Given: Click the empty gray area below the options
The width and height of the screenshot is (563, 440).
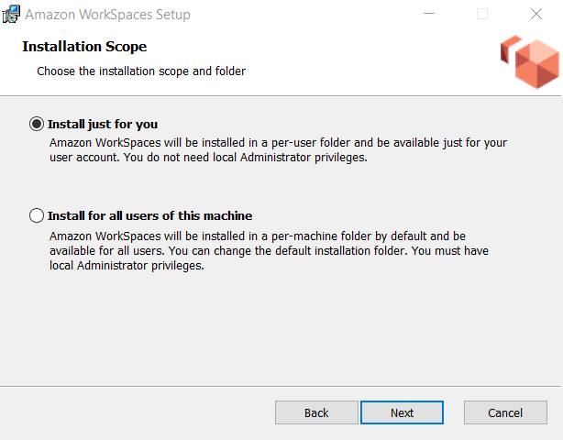Looking at the screenshot, I should [281, 330].
